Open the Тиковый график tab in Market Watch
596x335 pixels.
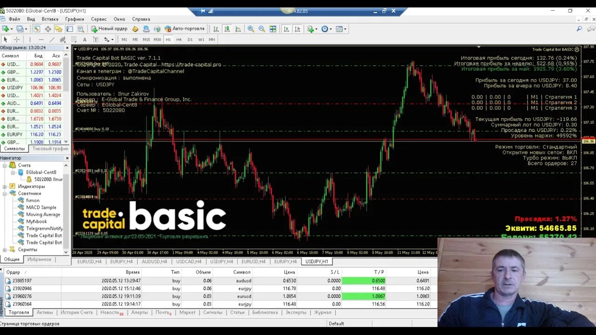(50, 149)
